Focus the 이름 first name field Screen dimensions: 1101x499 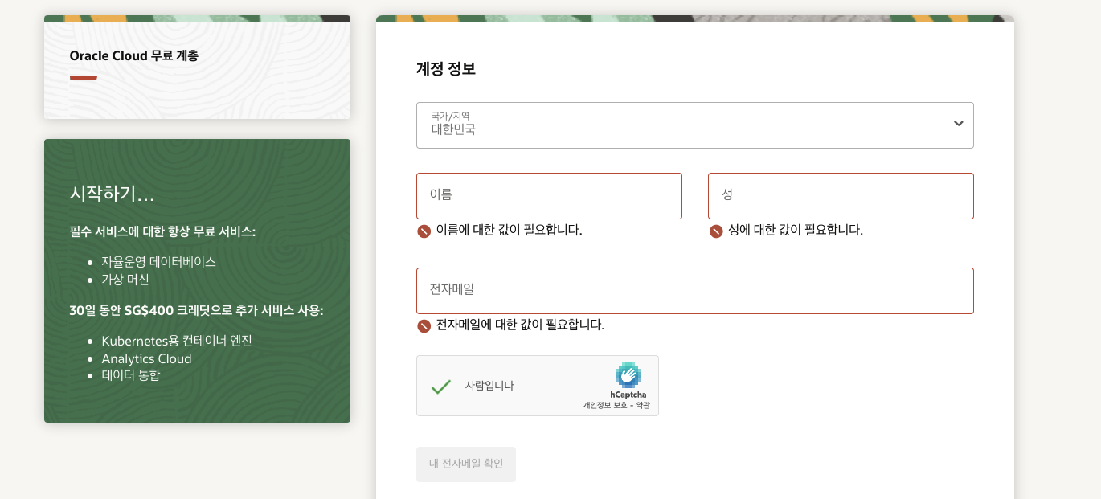549,196
